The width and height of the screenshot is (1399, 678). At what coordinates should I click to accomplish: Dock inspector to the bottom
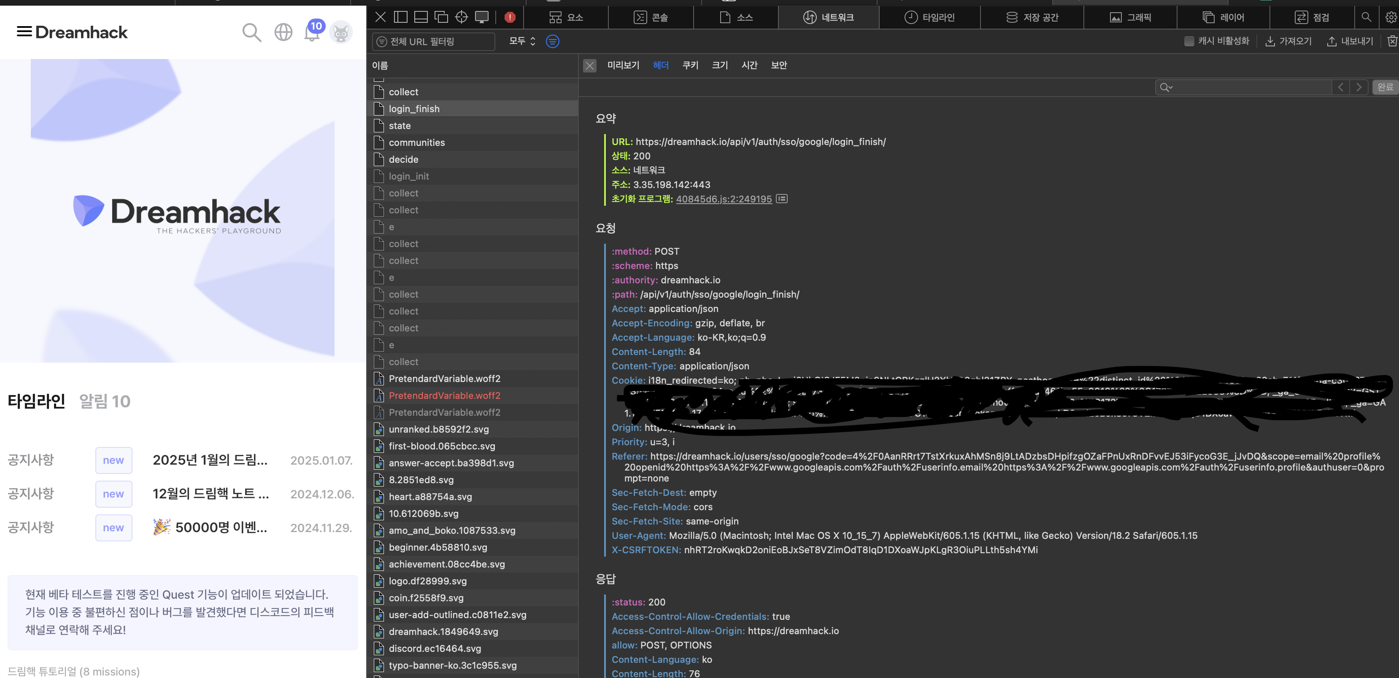421,17
